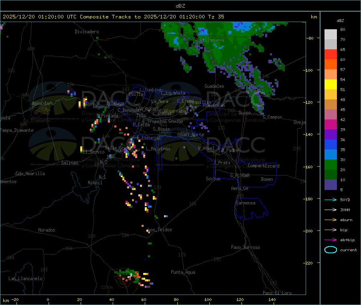Viewport: 361px width, 305px height.
Task: Click the Atuel_Norte label
Action: [191, 135]
